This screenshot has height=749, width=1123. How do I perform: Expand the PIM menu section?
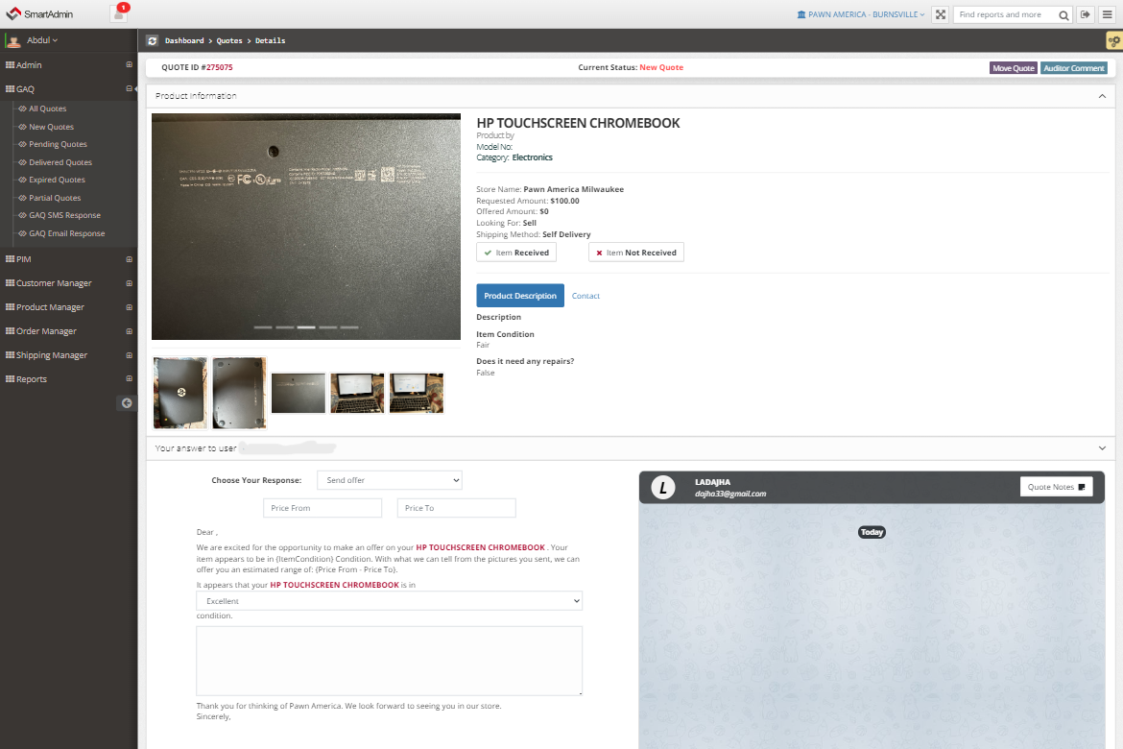tap(129, 258)
